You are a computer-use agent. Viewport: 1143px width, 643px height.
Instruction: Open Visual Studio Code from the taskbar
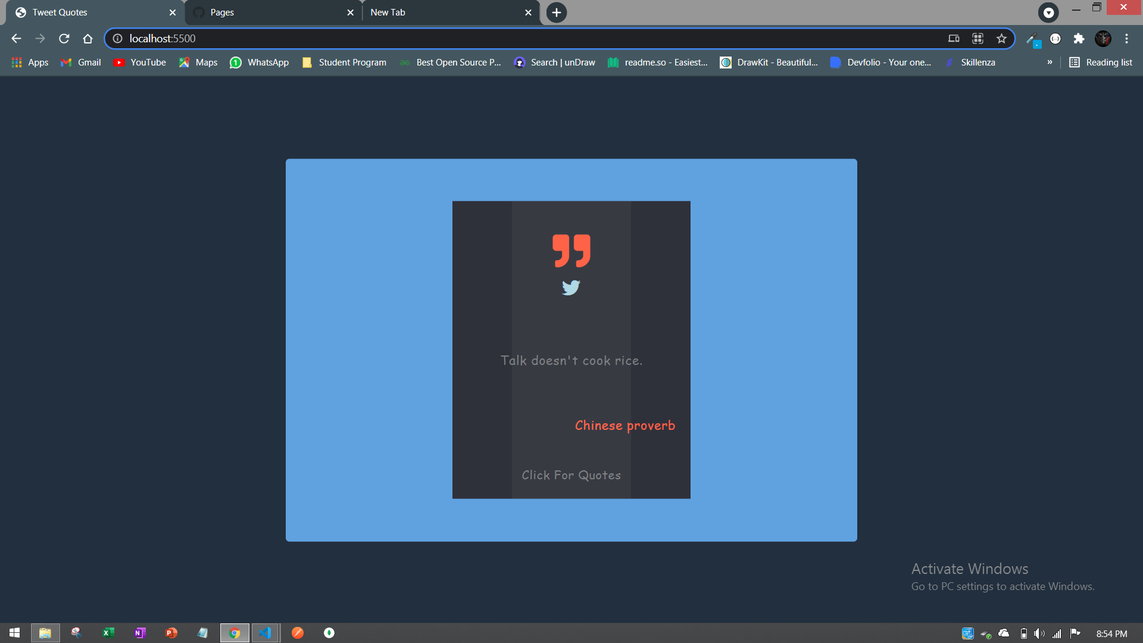pyautogui.click(x=266, y=633)
